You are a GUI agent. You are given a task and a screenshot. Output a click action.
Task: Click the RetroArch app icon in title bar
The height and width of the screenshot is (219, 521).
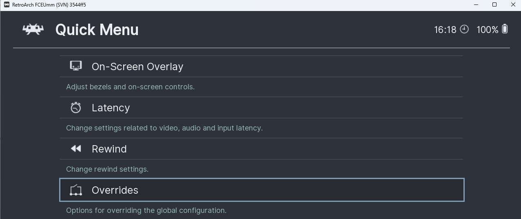[7, 5]
